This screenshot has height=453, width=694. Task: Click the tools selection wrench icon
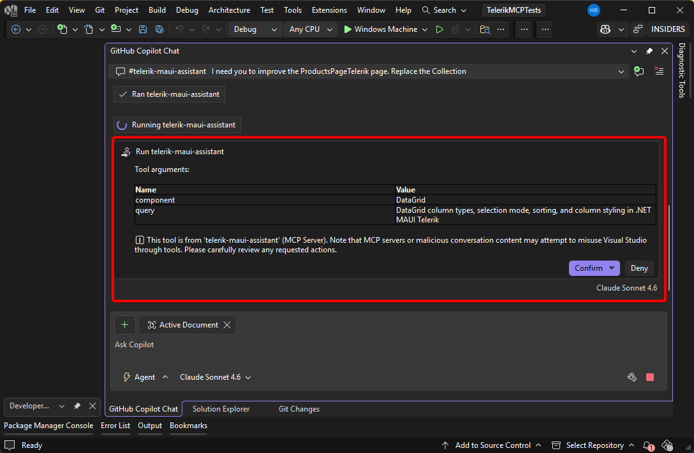coord(632,377)
